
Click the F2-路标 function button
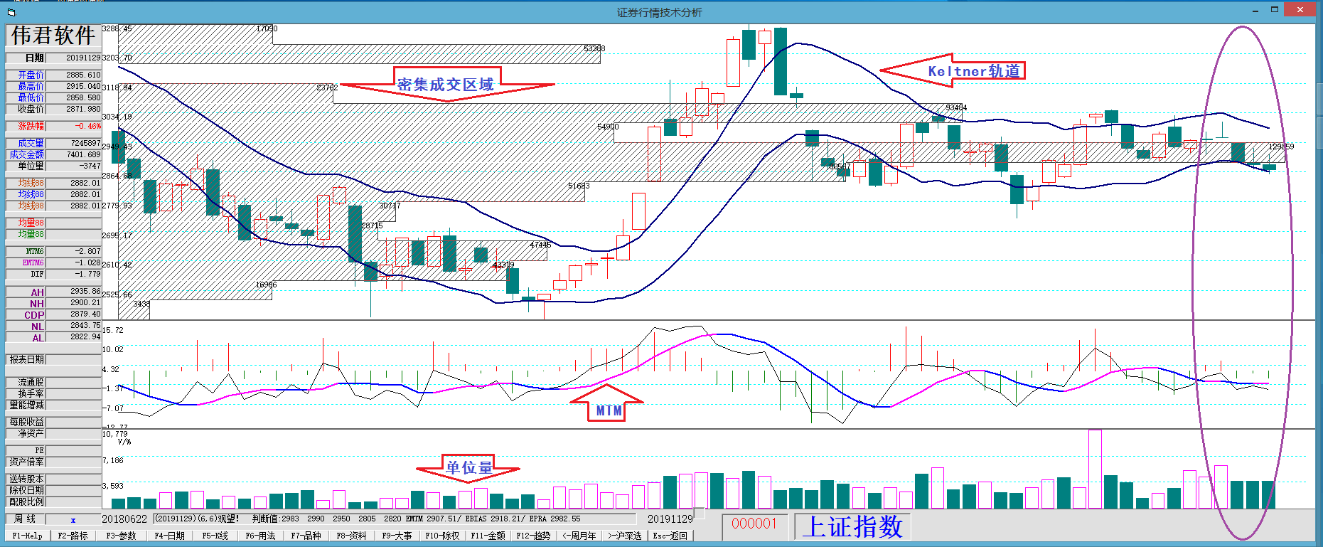tap(73, 536)
